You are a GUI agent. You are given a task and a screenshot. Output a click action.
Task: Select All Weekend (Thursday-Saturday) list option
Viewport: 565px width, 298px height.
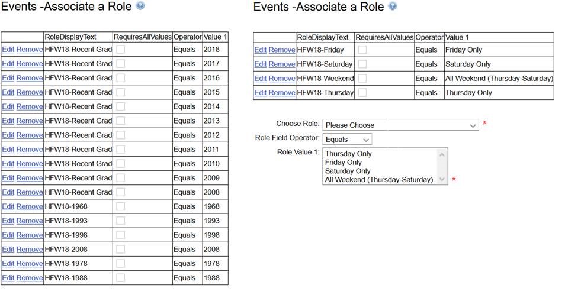(x=379, y=179)
